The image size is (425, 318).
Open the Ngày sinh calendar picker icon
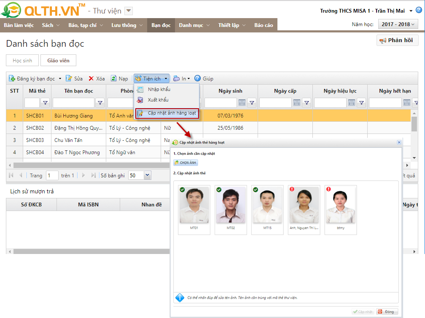[x=242, y=102]
